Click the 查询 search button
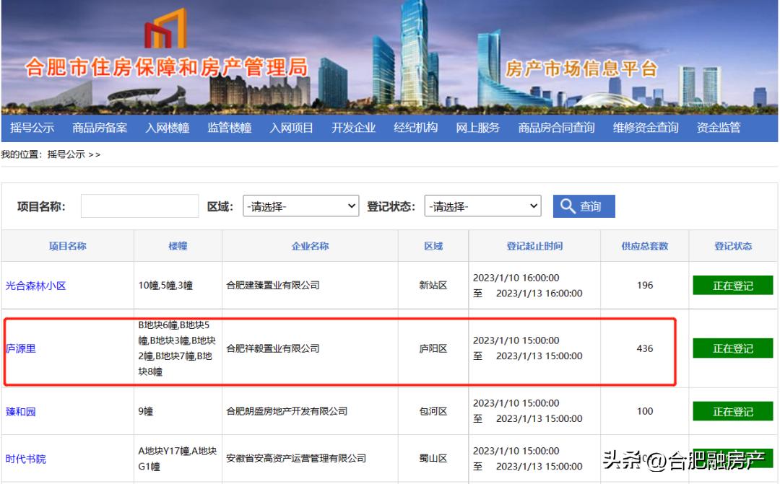 (584, 206)
